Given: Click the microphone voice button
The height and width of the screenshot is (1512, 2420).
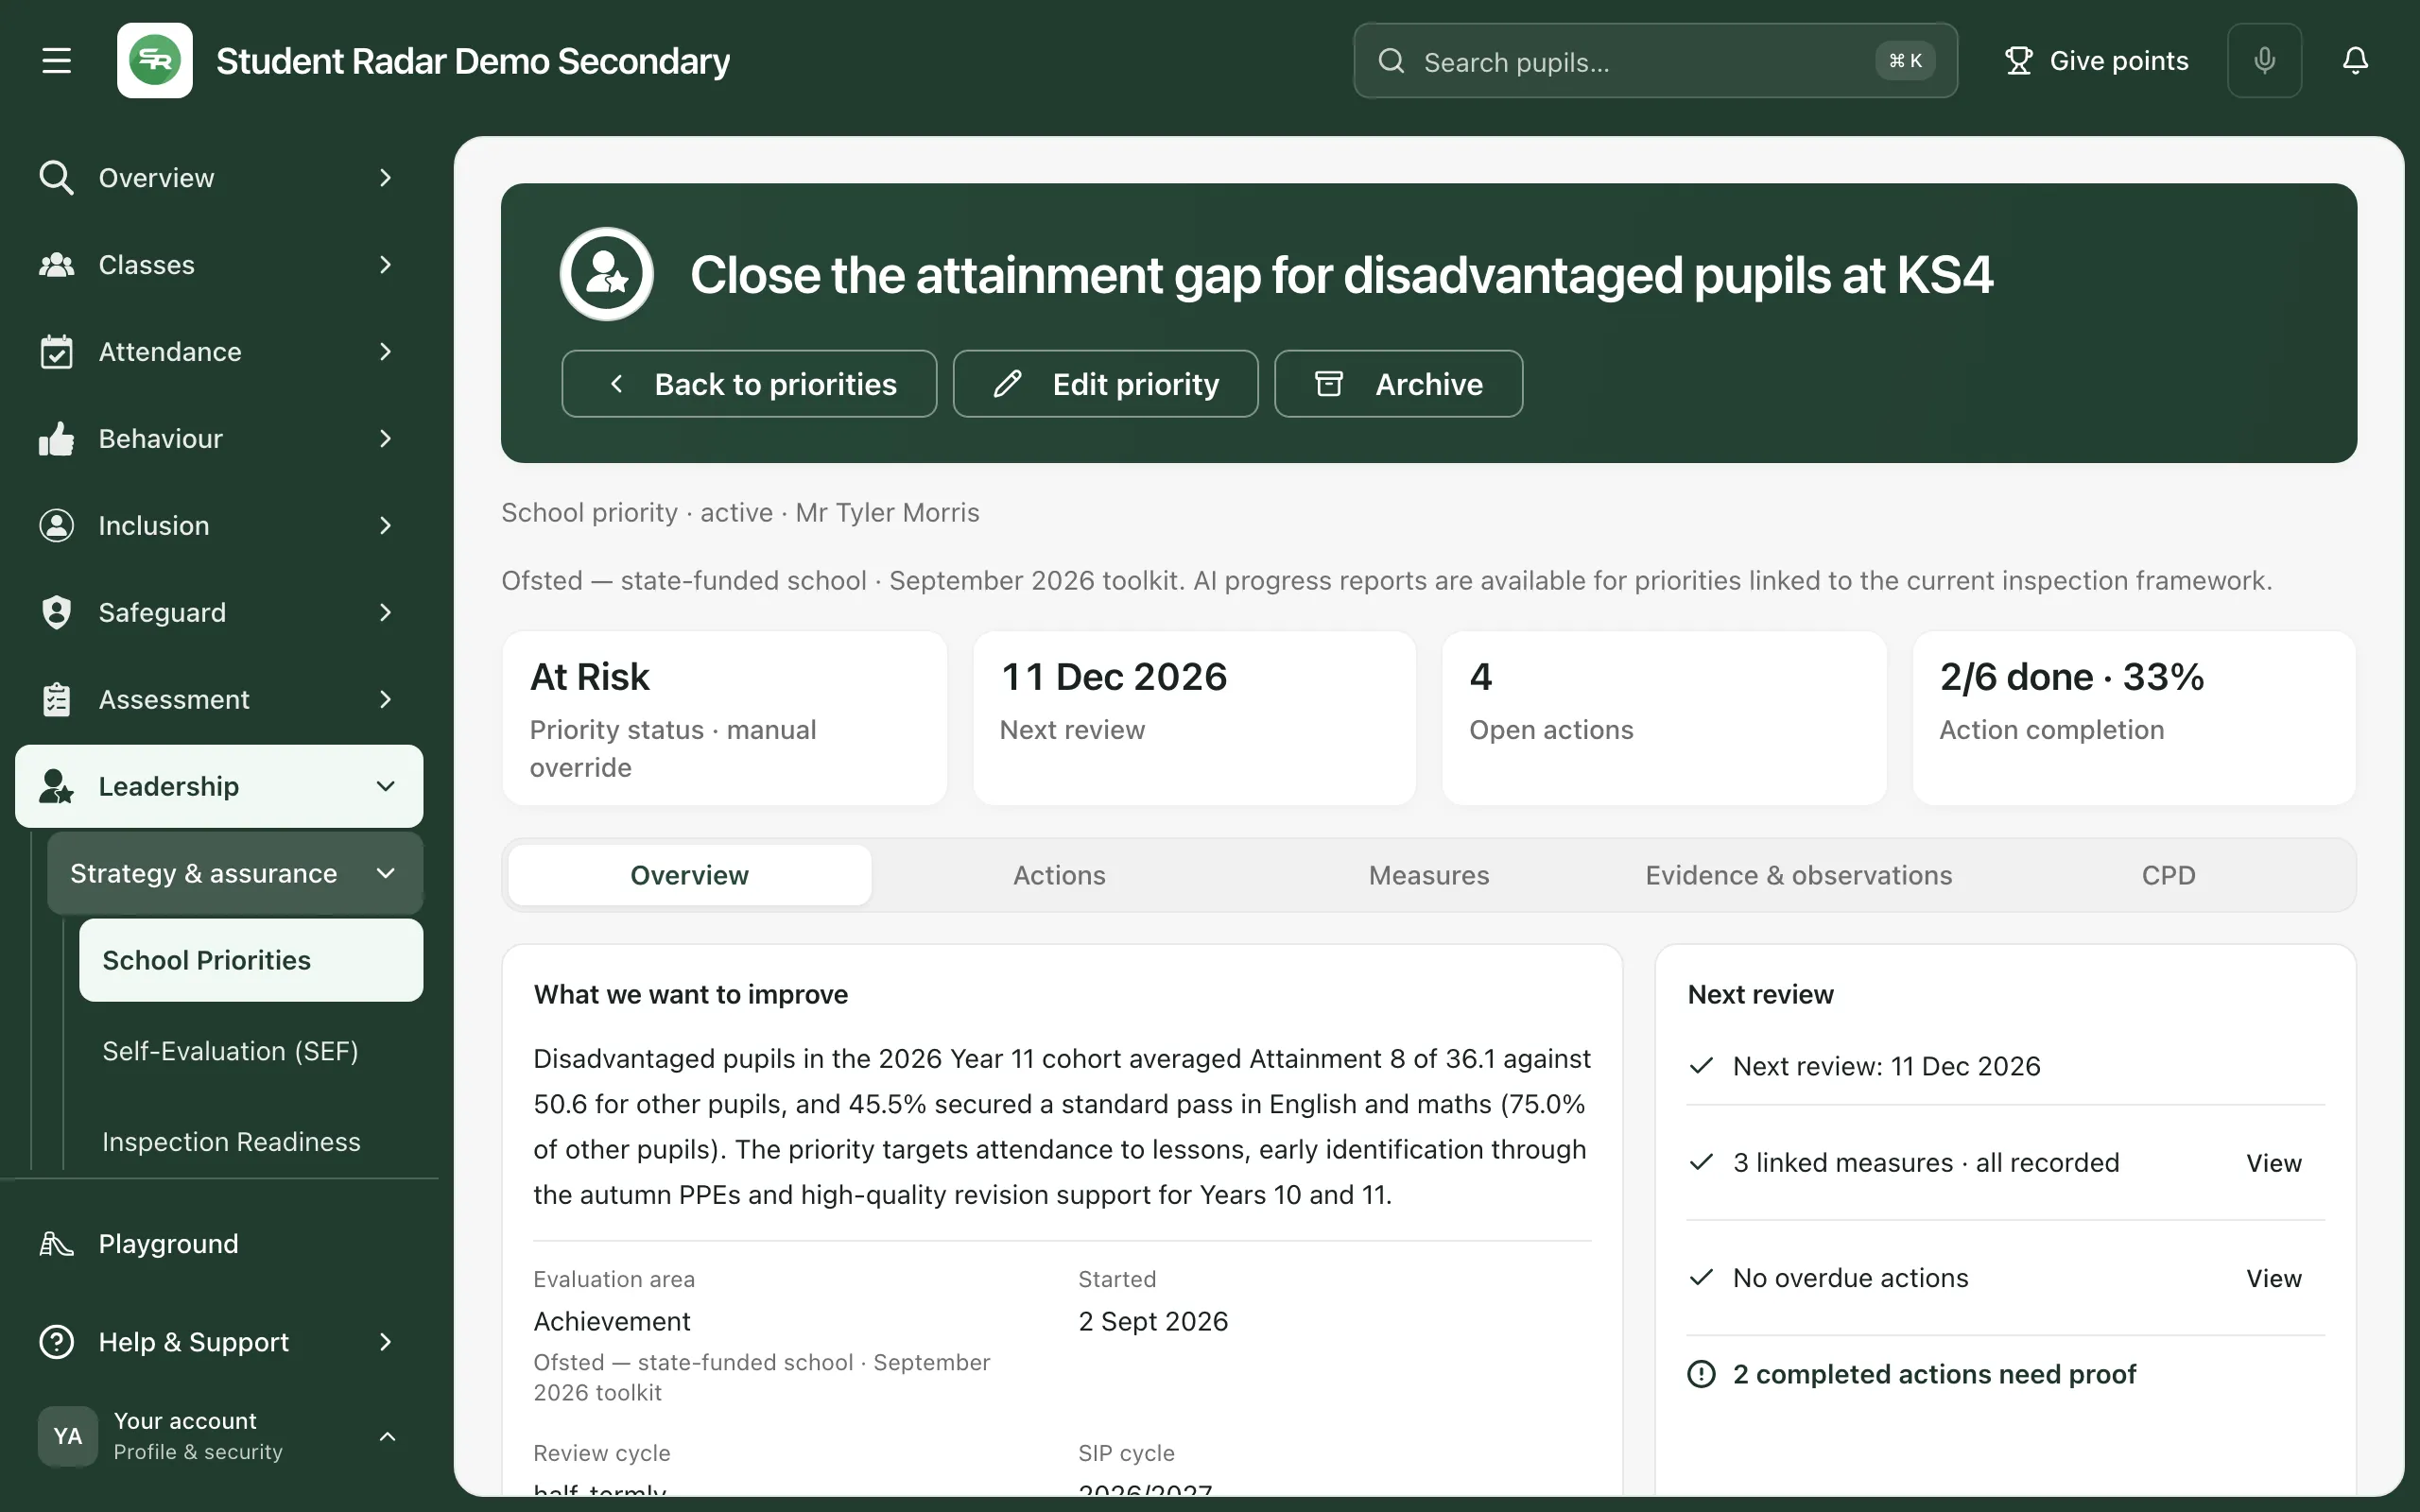Looking at the screenshot, I should pyautogui.click(x=2264, y=61).
